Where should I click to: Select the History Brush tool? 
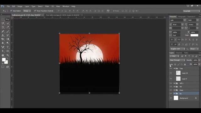pyautogui.click(x=8, y=35)
